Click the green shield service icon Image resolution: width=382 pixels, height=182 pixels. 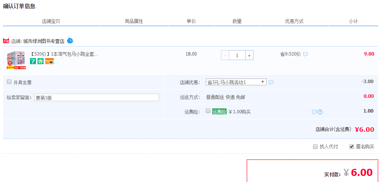pyautogui.click(x=41, y=61)
